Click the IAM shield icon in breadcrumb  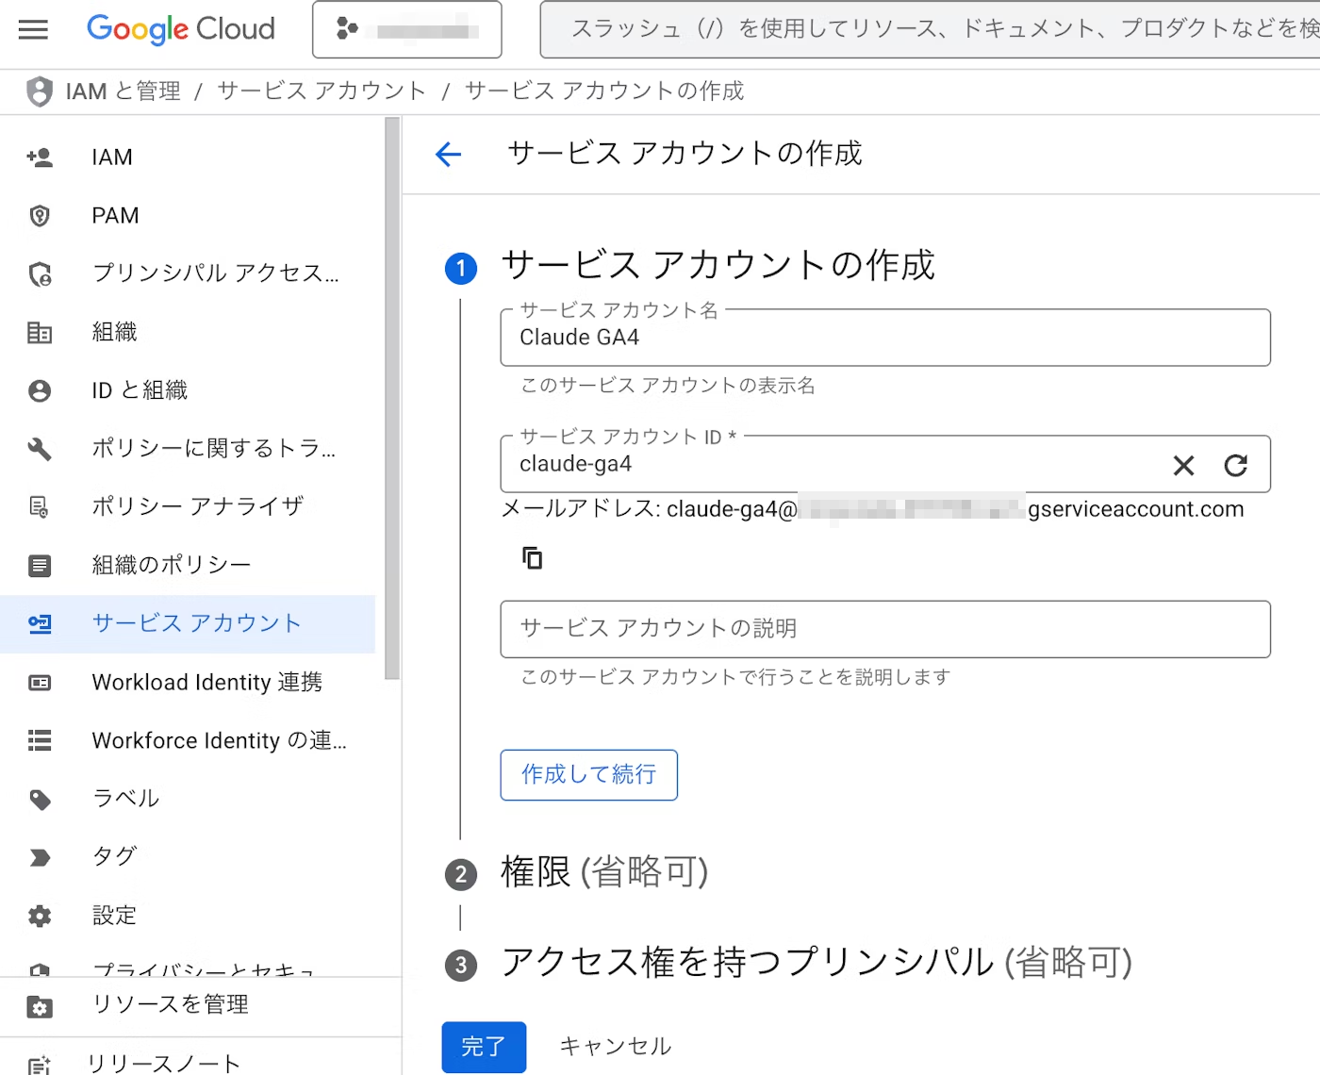pyautogui.click(x=40, y=91)
